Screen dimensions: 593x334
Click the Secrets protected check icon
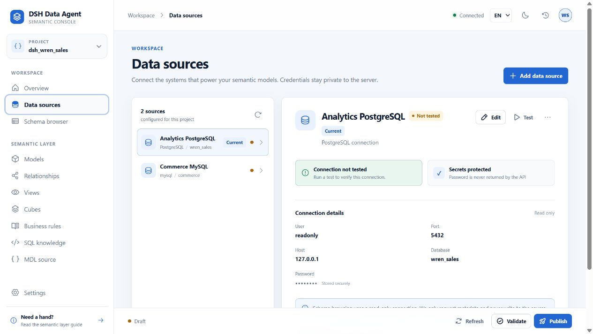439,173
